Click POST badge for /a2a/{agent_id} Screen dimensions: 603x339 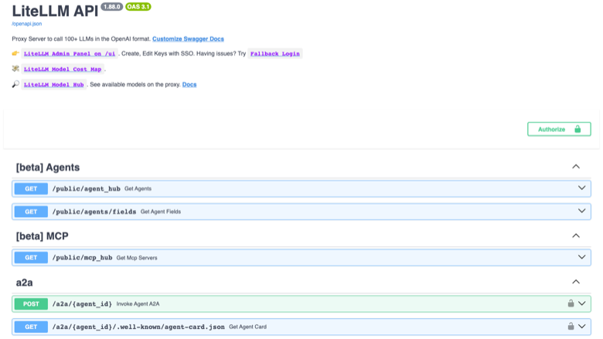pos(31,303)
